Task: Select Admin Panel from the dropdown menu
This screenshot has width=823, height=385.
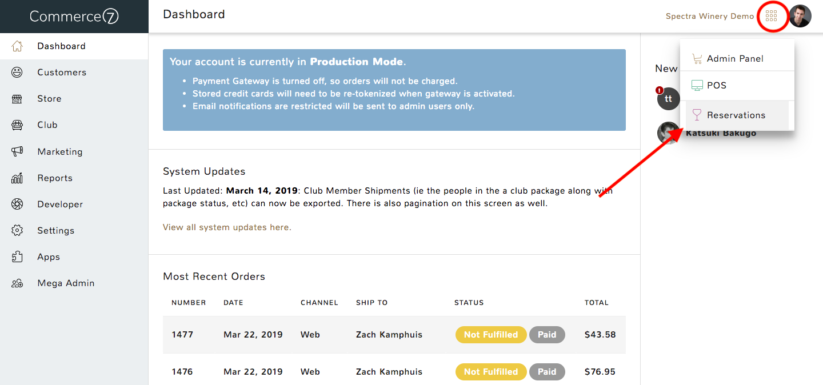Action: pyautogui.click(x=737, y=58)
